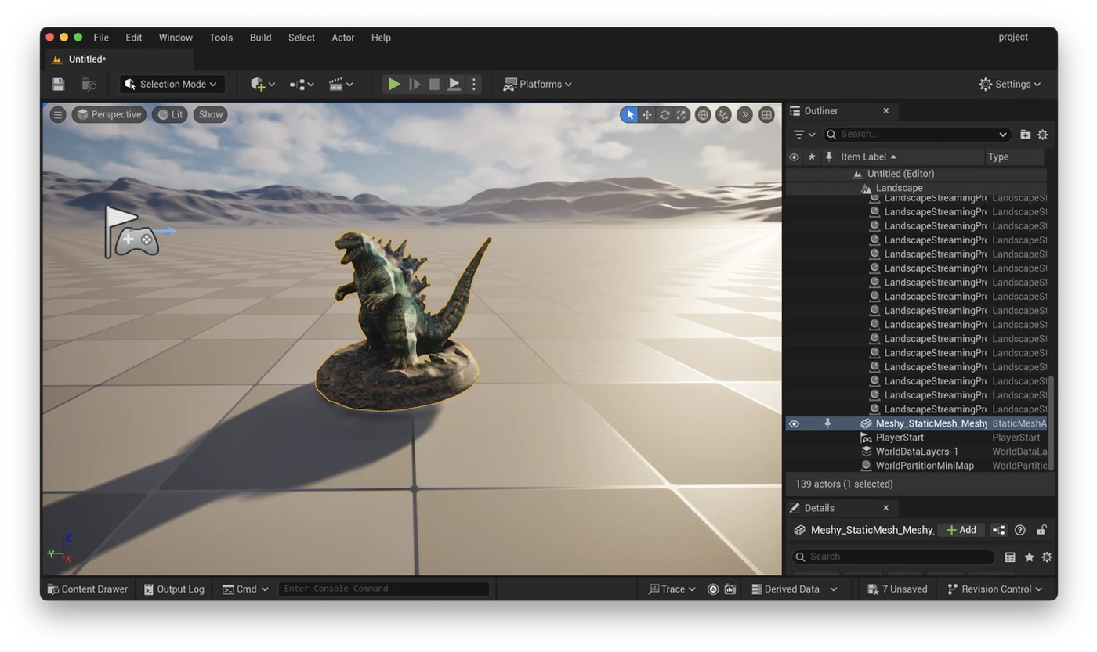Open the Selection Mode dropdown
This screenshot has height=652, width=1097.
172,84
